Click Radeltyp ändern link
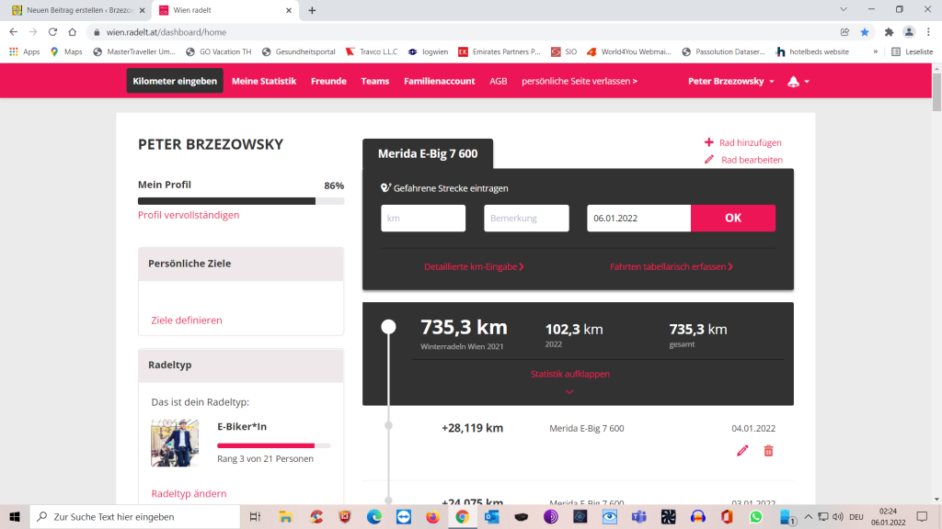 point(189,493)
